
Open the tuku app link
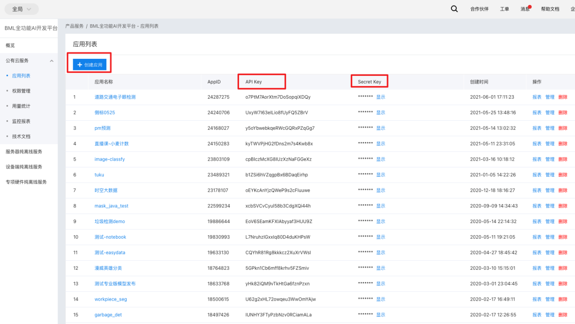(x=99, y=175)
